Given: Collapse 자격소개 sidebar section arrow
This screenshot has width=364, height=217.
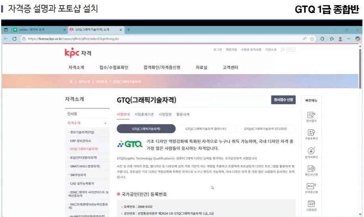Looking at the screenshot, I should pyautogui.click(x=106, y=123).
